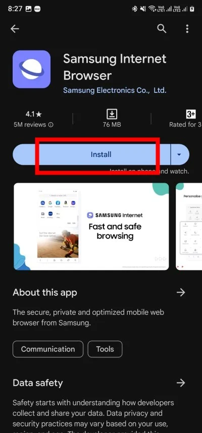View the 4.1 star rating reviews
Screen dimensions: 202x433
[33, 119]
